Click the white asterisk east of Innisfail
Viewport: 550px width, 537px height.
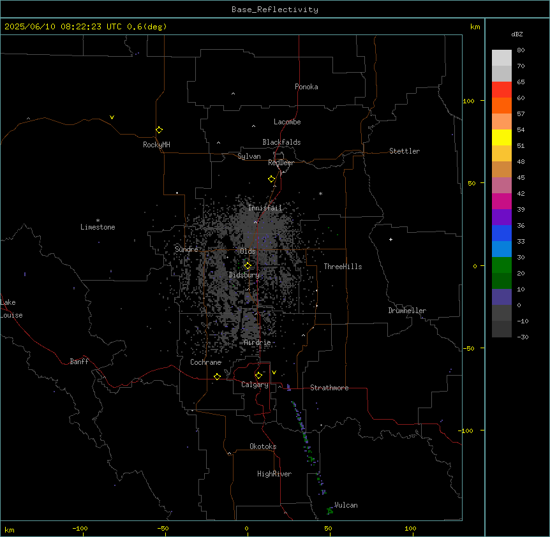320,193
